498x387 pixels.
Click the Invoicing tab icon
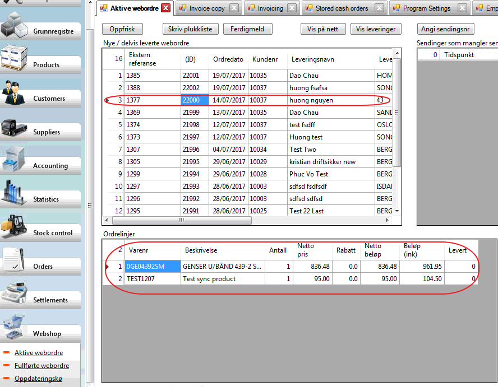click(251, 8)
